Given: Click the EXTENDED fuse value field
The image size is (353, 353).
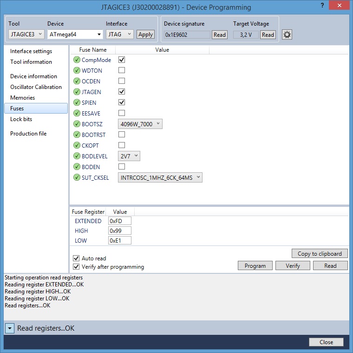Looking at the screenshot, I should 120,221.
